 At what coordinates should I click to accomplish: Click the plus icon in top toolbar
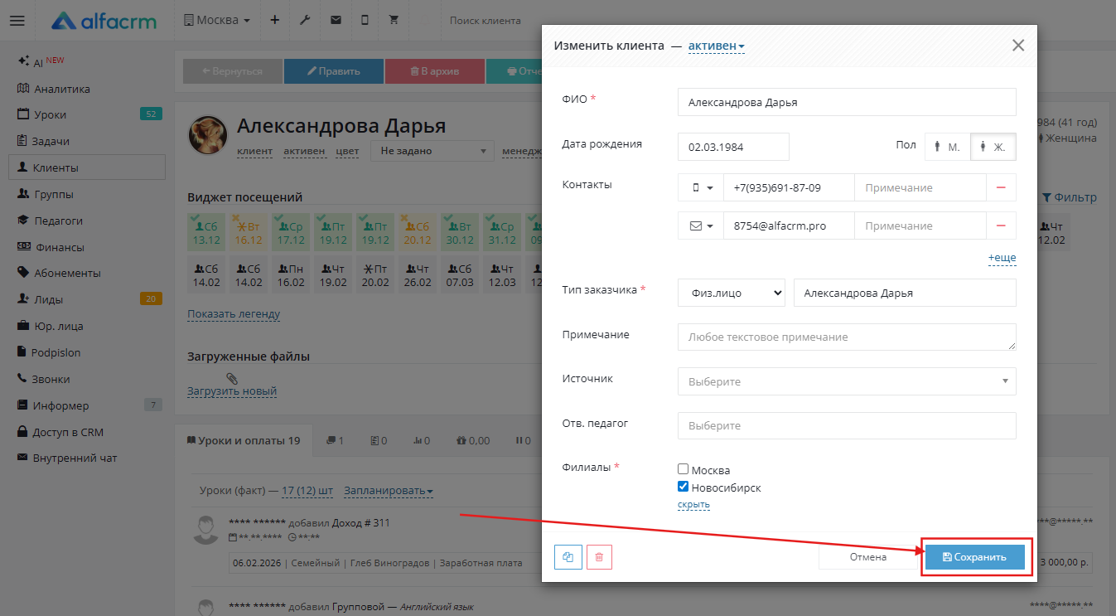coord(275,21)
